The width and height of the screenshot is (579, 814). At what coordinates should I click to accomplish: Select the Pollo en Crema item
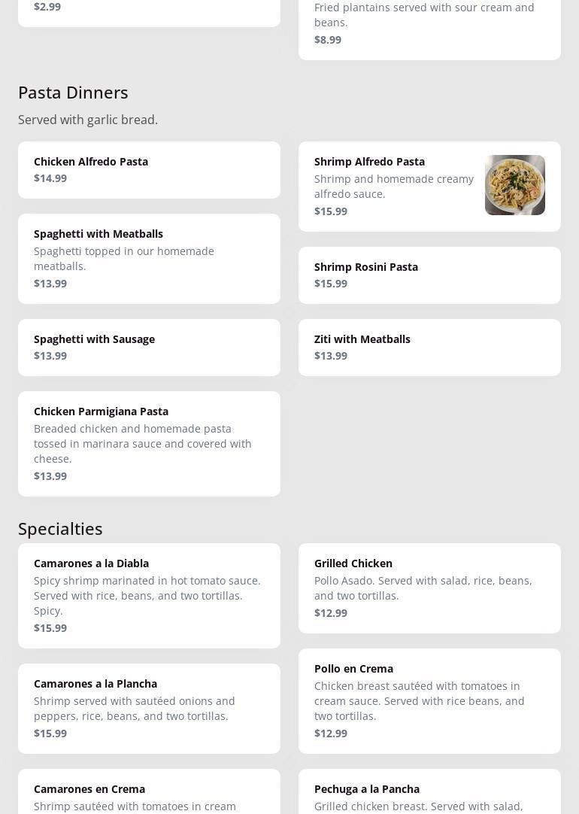pyautogui.click(x=429, y=700)
